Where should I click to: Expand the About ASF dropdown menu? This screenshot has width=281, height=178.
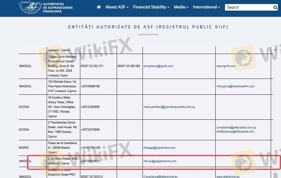tap(117, 7)
